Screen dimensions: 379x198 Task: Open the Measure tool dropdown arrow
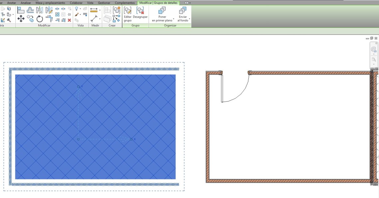click(100, 10)
